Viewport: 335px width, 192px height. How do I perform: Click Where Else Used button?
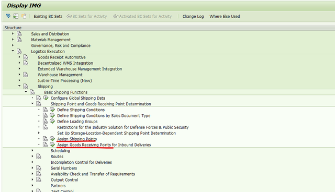coord(225,16)
